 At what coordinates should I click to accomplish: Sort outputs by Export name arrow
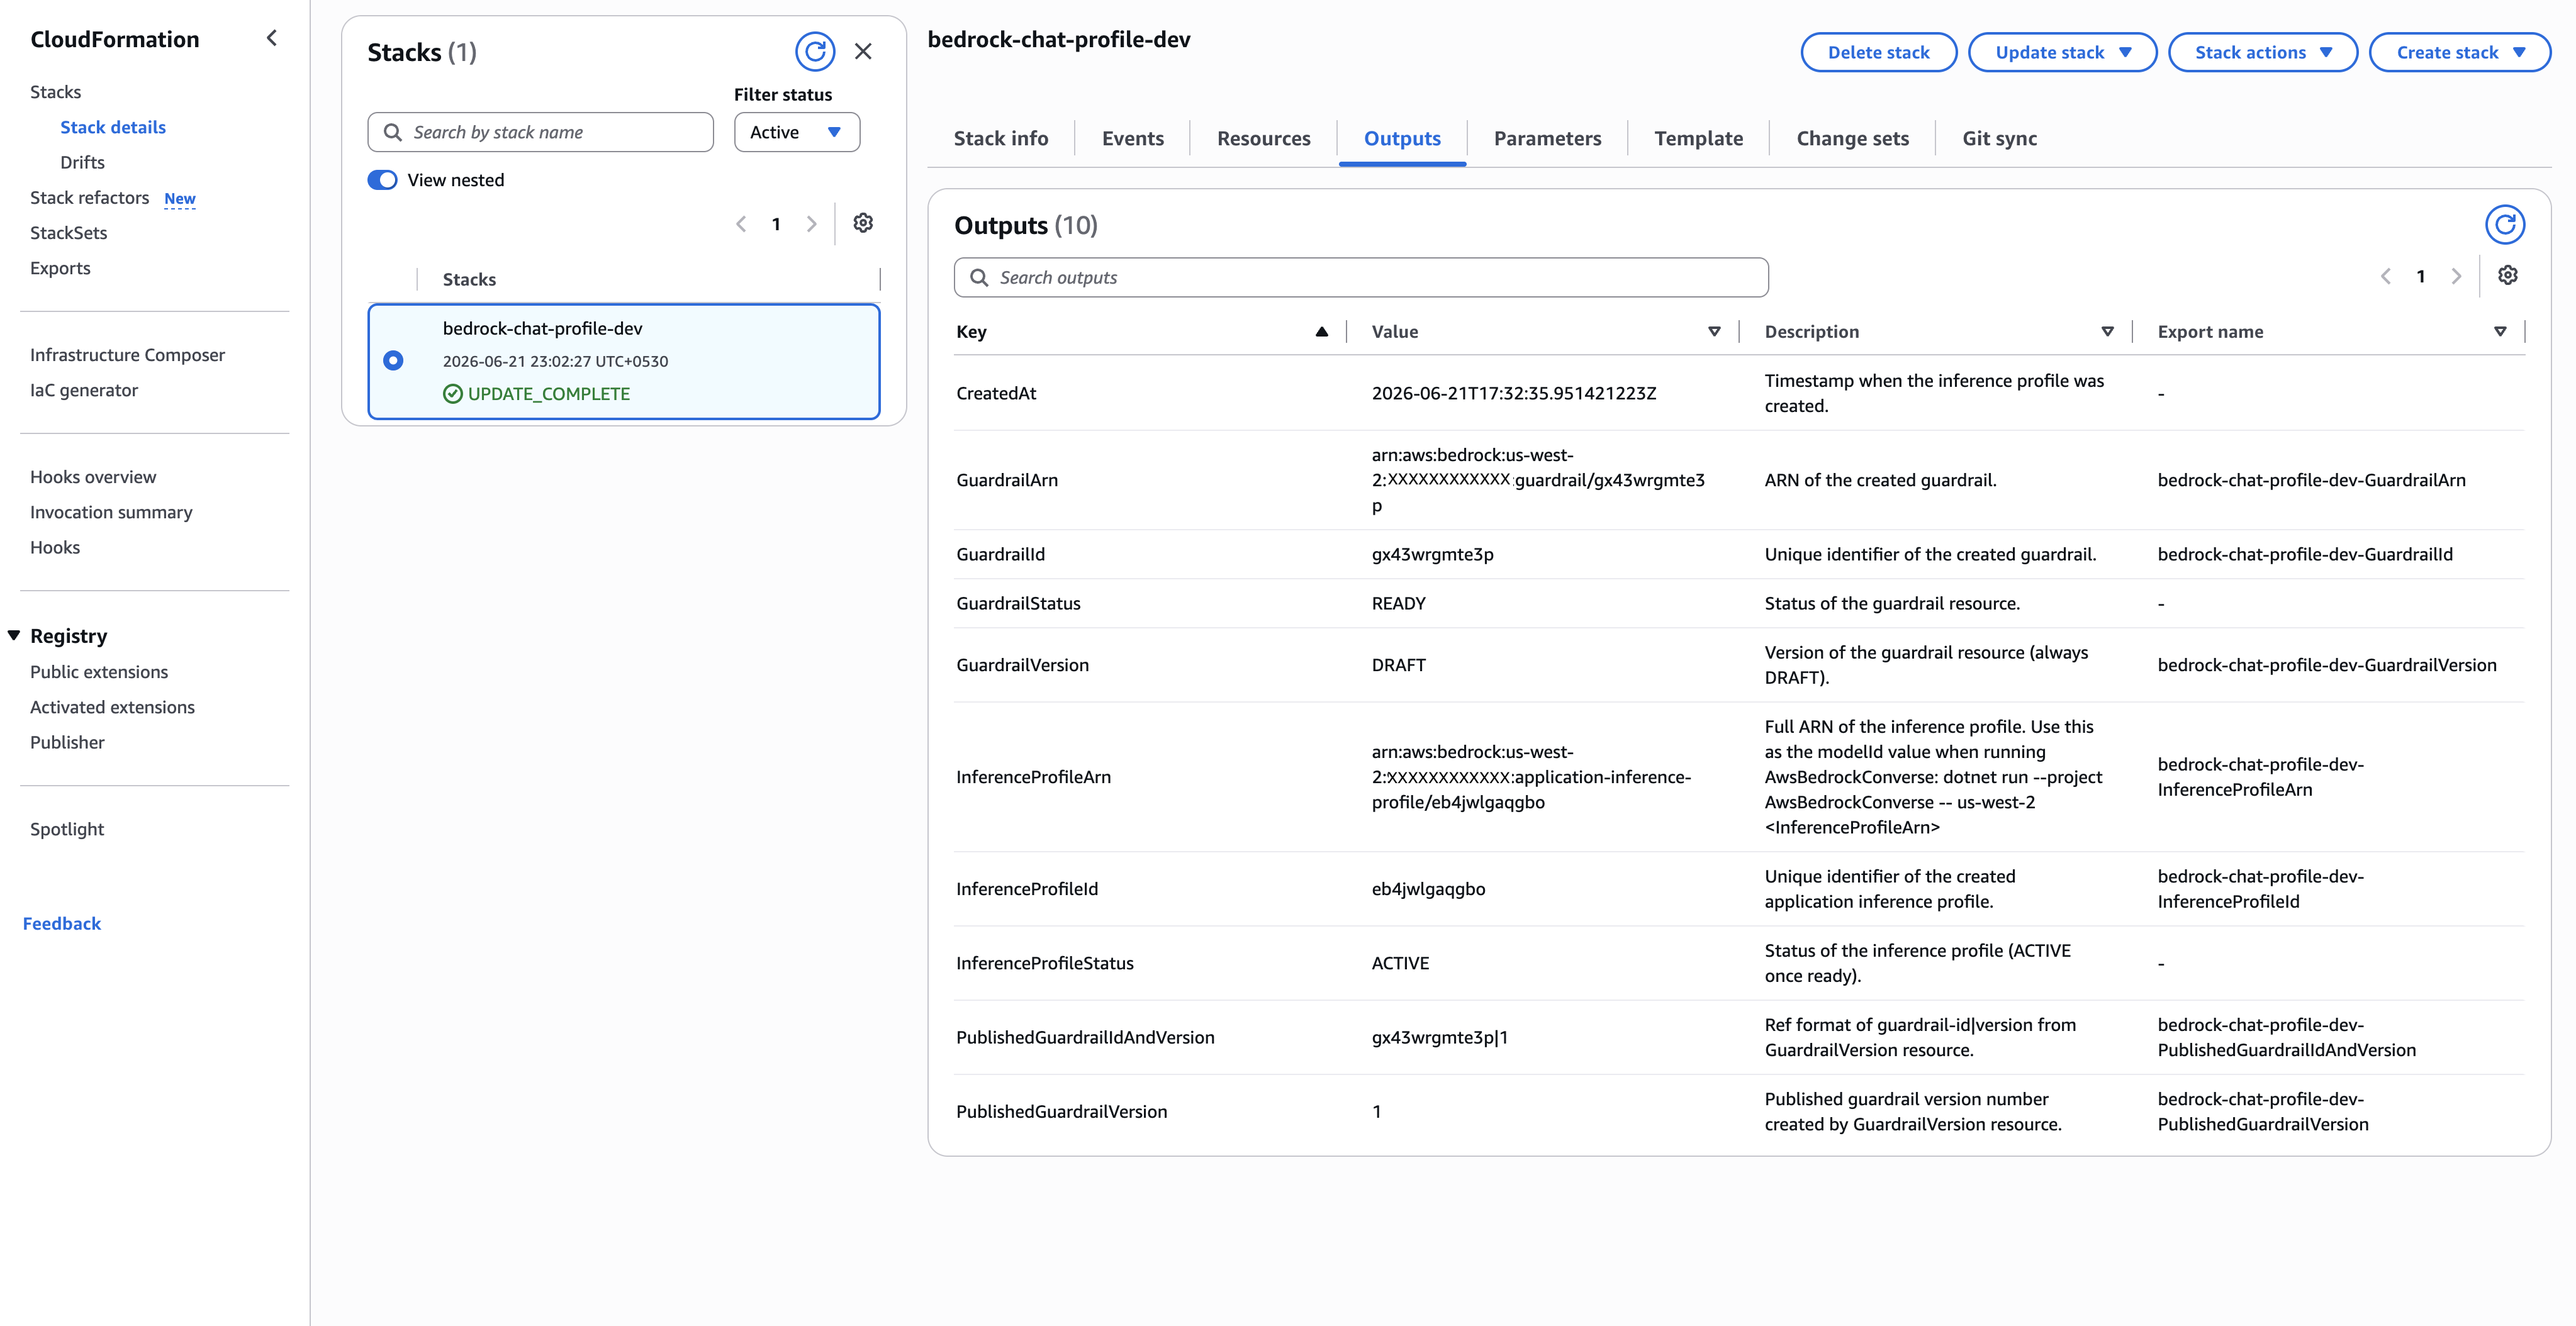(x=2500, y=332)
